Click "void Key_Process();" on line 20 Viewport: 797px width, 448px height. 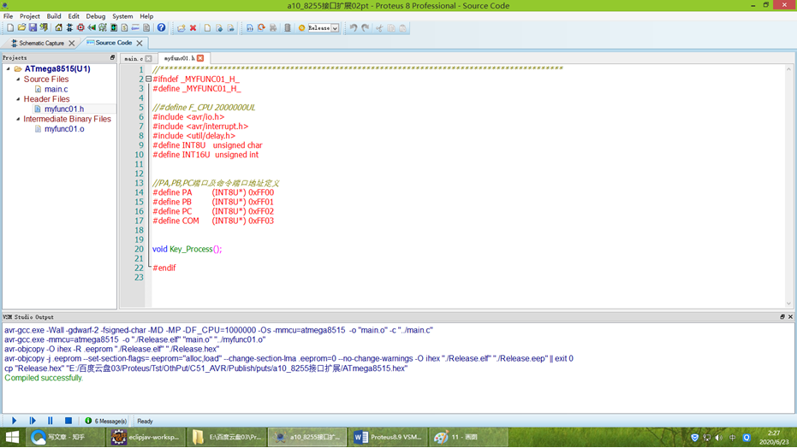click(187, 249)
